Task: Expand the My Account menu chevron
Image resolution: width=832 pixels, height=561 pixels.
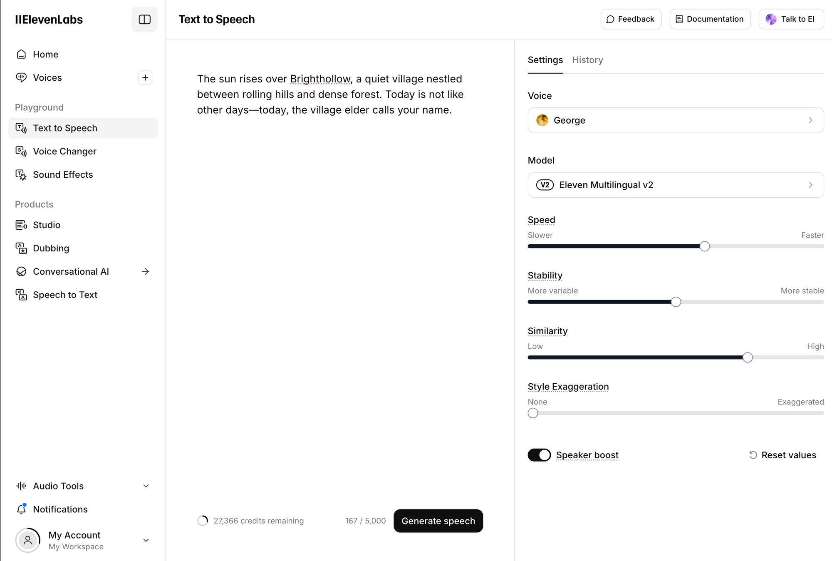Action: [x=146, y=540]
